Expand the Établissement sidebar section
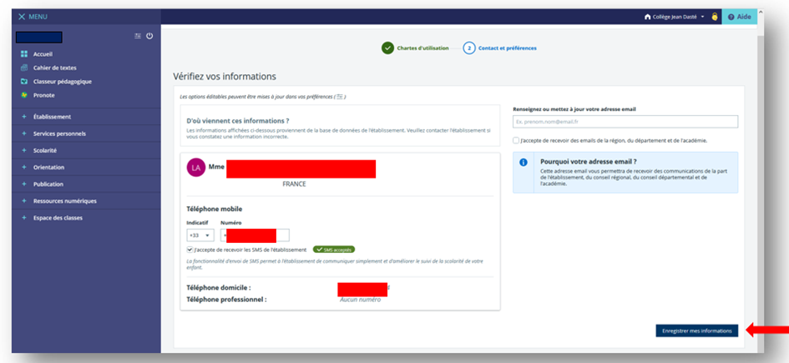This screenshot has width=789, height=363. click(52, 117)
